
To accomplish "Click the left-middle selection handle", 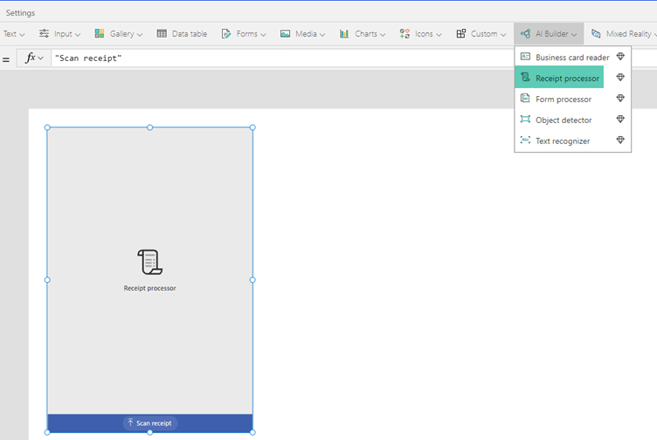I will click(x=47, y=279).
